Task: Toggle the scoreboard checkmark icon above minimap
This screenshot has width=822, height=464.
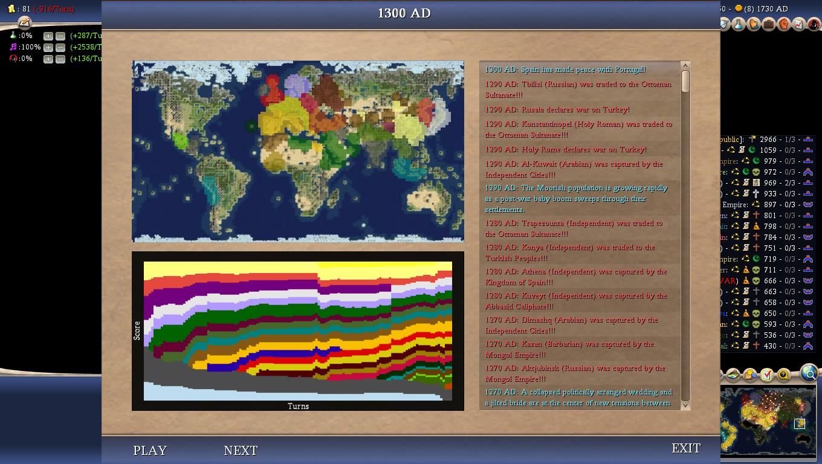Action: coord(766,375)
